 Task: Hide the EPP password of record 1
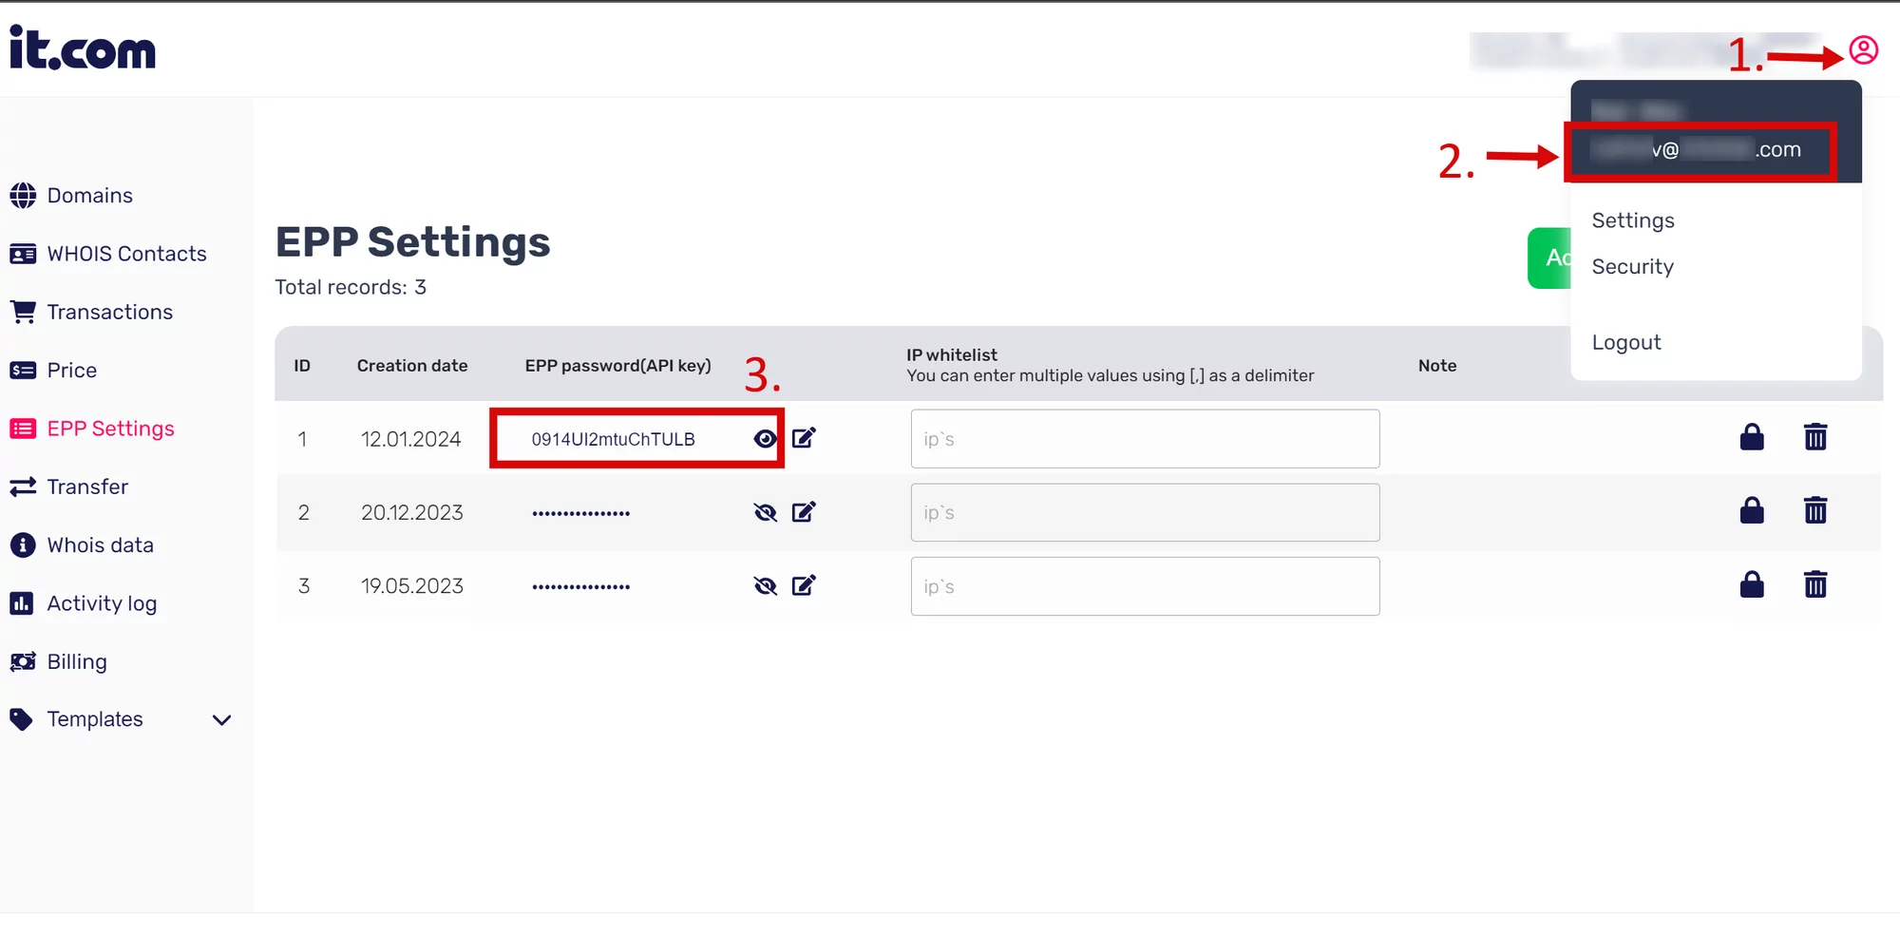(x=765, y=439)
